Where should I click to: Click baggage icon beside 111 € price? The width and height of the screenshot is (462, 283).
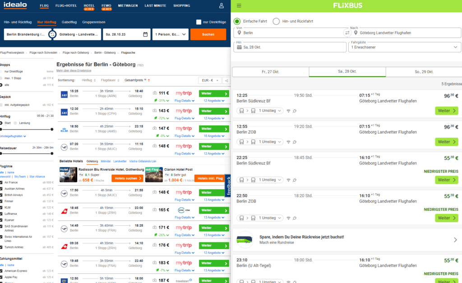pyautogui.click(x=155, y=93)
